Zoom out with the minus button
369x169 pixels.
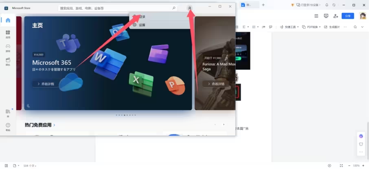(x=349, y=166)
